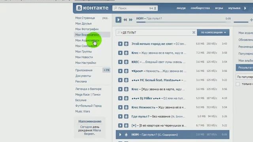
Task: Open 'музыка' in the top menu
Action: [x=234, y=8]
